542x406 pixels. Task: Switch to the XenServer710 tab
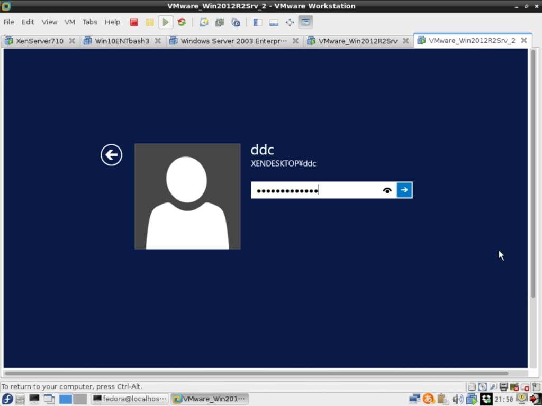40,41
